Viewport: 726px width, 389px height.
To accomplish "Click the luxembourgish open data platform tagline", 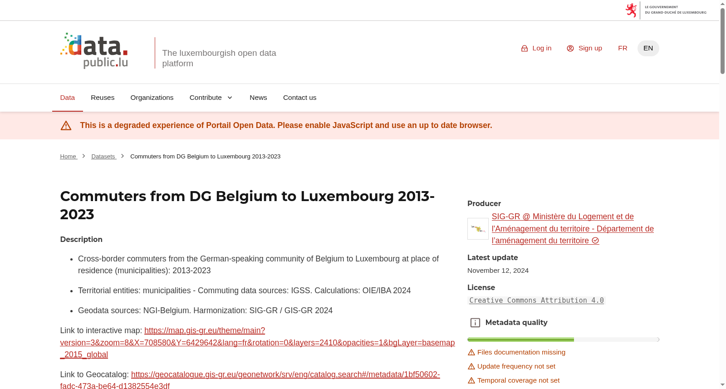I will 219,58.
